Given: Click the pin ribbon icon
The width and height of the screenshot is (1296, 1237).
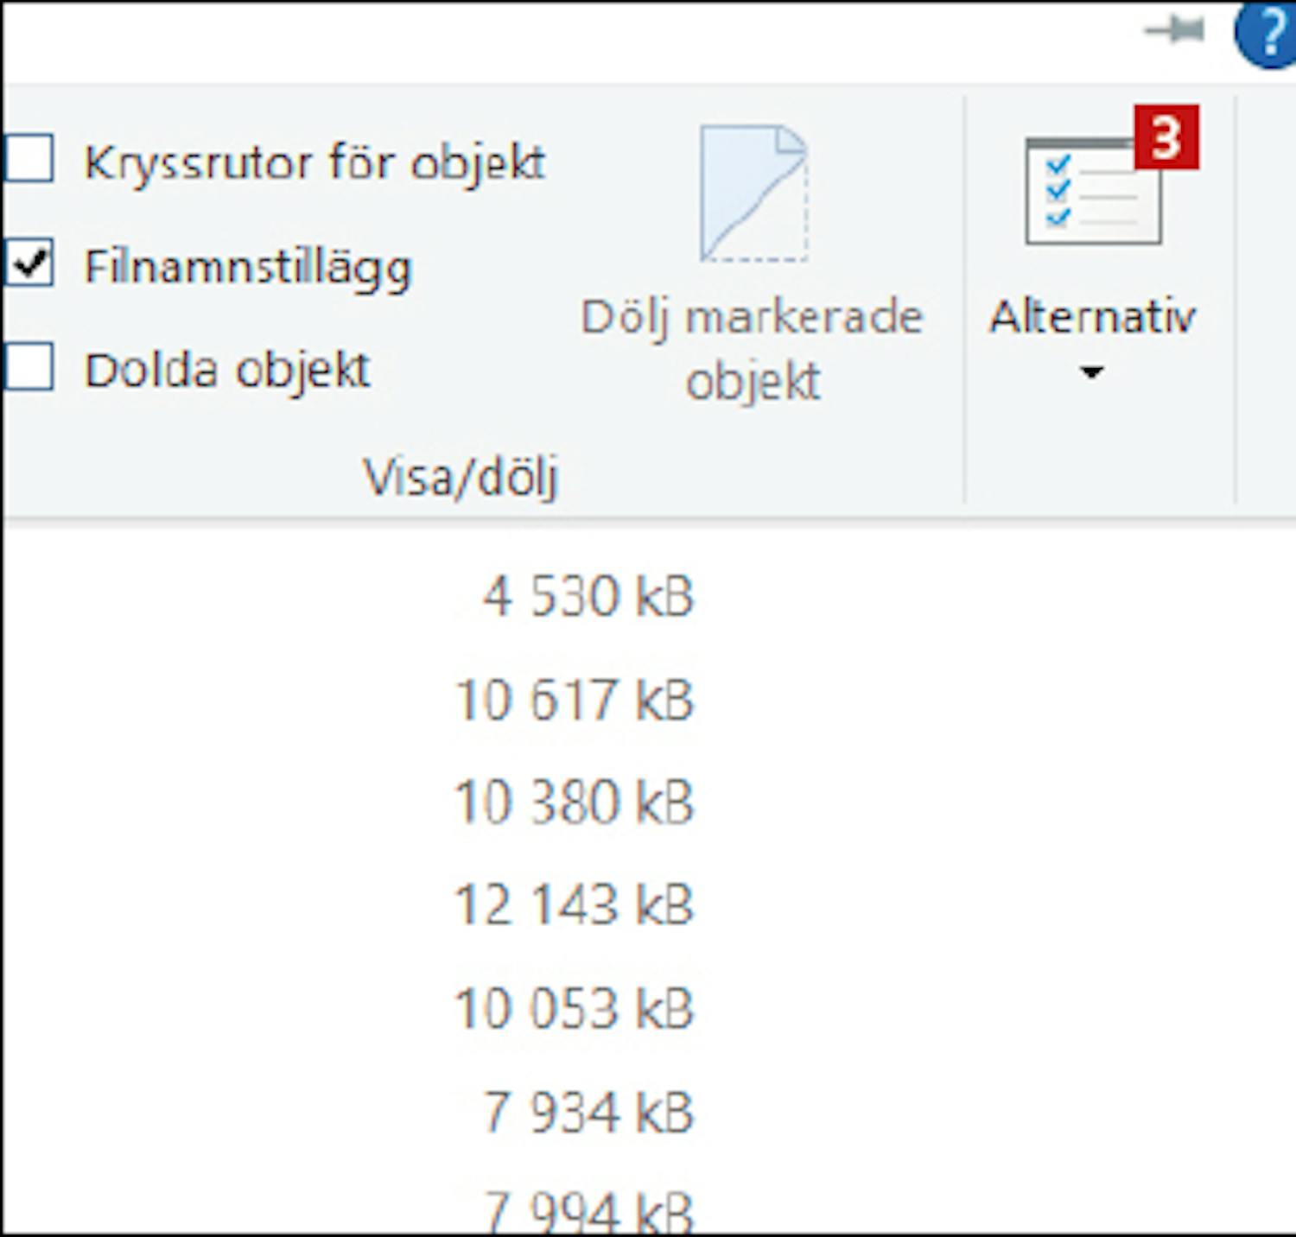Looking at the screenshot, I should [x=1173, y=32].
